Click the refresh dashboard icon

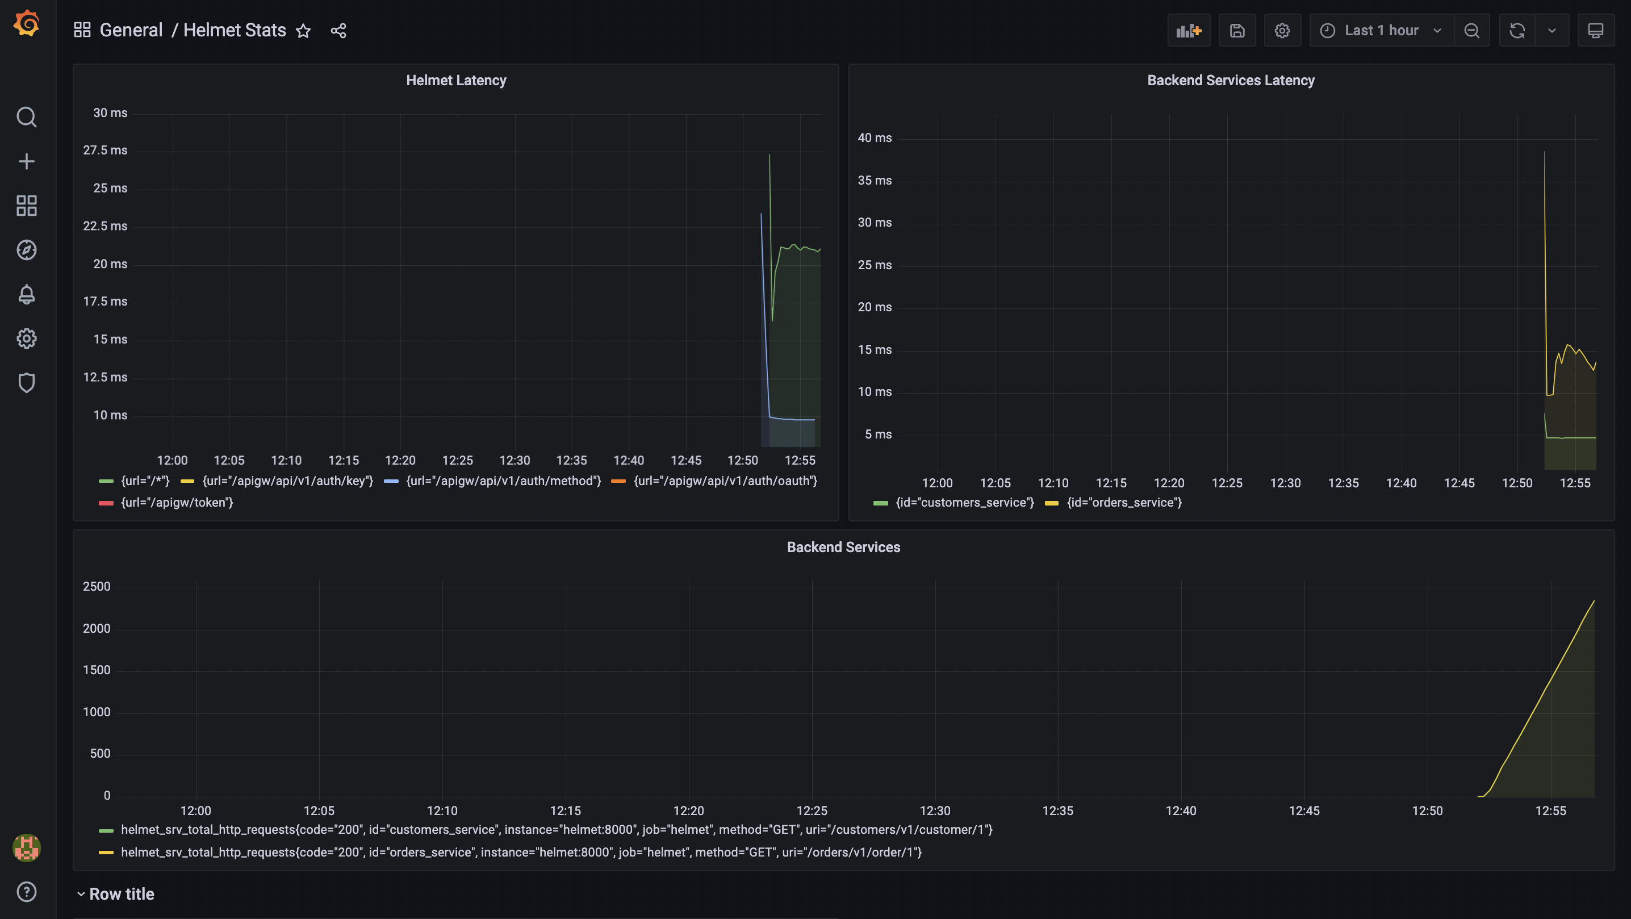(1517, 31)
